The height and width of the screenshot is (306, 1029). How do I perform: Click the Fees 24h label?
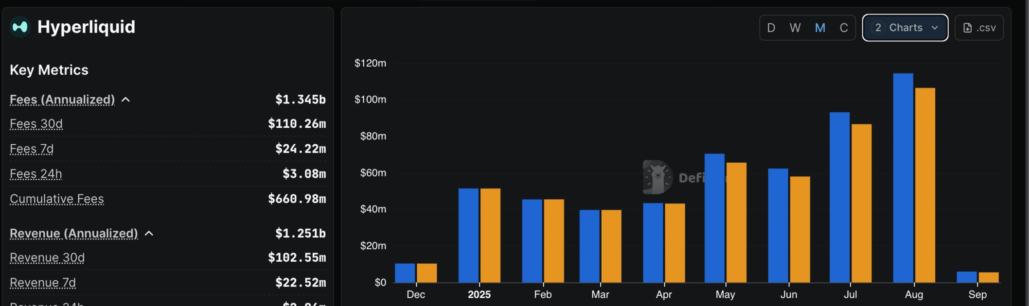(x=36, y=174)
